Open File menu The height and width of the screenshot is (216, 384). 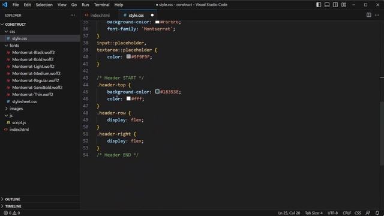pyautogui.click(x=16, y=5)
